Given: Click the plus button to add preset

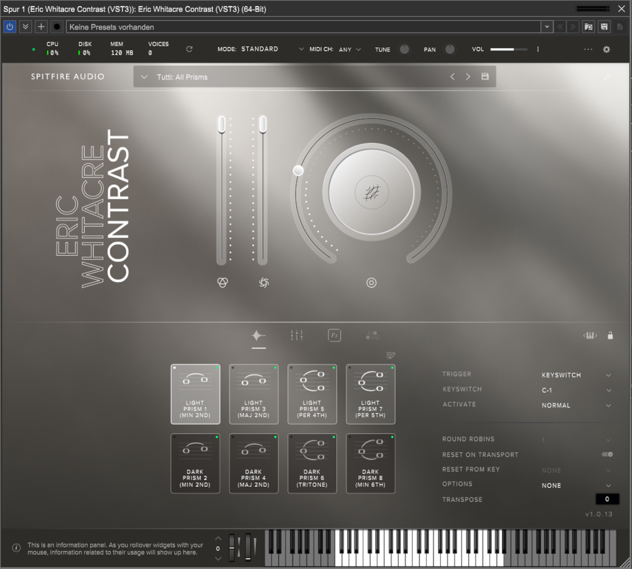Looking at the screenshot, I should (x=41, y=27).
